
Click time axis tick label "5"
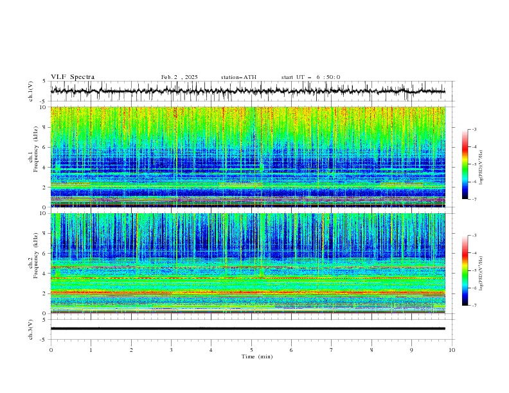point(251,350)
